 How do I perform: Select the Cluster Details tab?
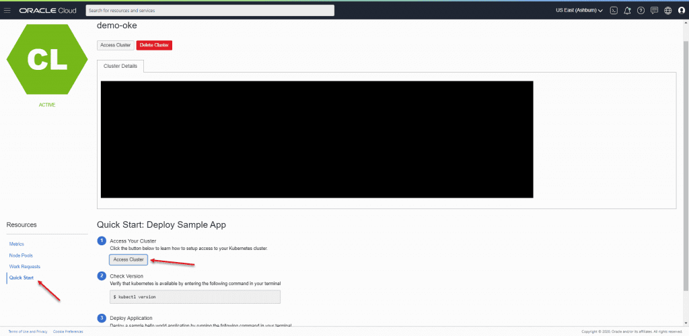click(120, 66)
